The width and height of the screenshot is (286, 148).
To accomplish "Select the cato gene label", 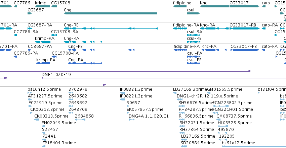I will pyautogui.click(x=266, y=3).
